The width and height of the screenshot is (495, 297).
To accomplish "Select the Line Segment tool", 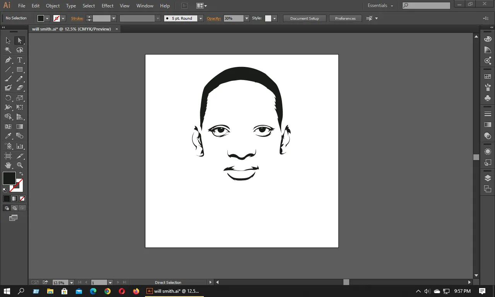I will point(8,70).
